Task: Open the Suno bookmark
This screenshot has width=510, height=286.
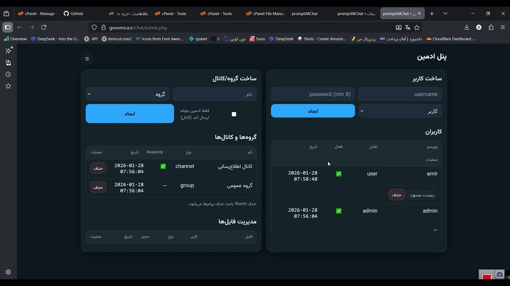Action: pyautogui.click(x=257, y=39)
